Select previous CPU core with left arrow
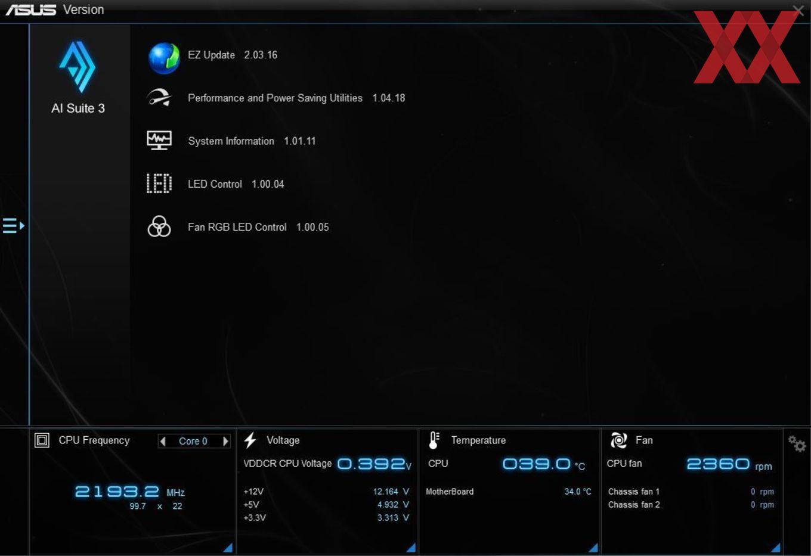Viewport: 811px width, 556px height. click(x=163, y=441)
